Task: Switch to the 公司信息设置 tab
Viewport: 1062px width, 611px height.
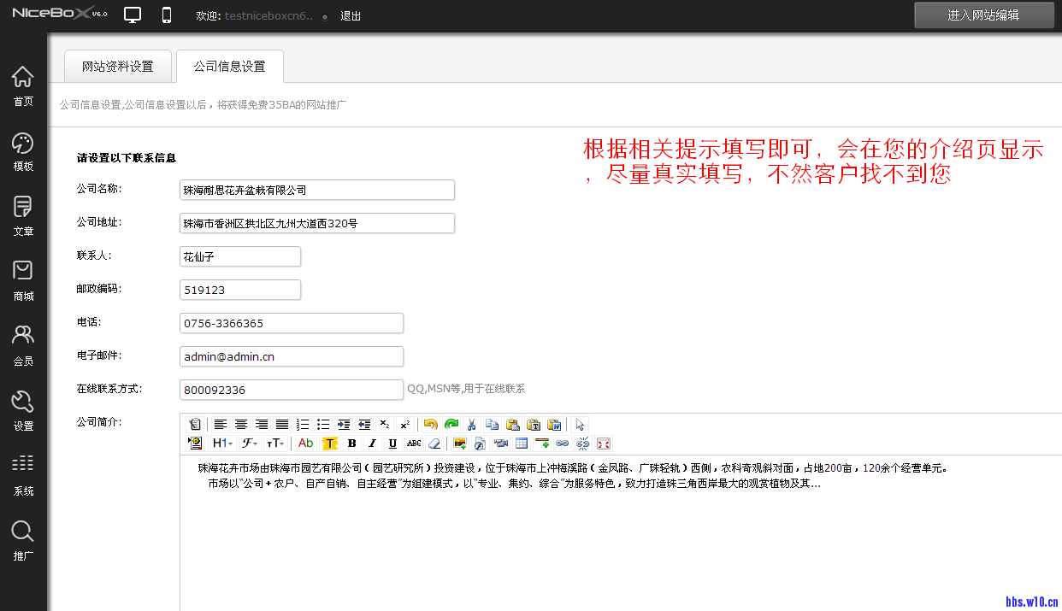Action: [x=229, y=65]
